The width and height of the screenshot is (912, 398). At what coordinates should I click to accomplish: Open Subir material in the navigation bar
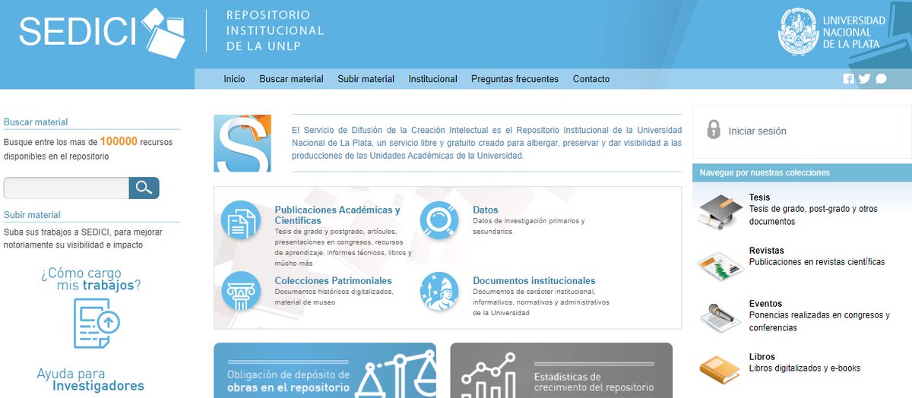(366, 79)
